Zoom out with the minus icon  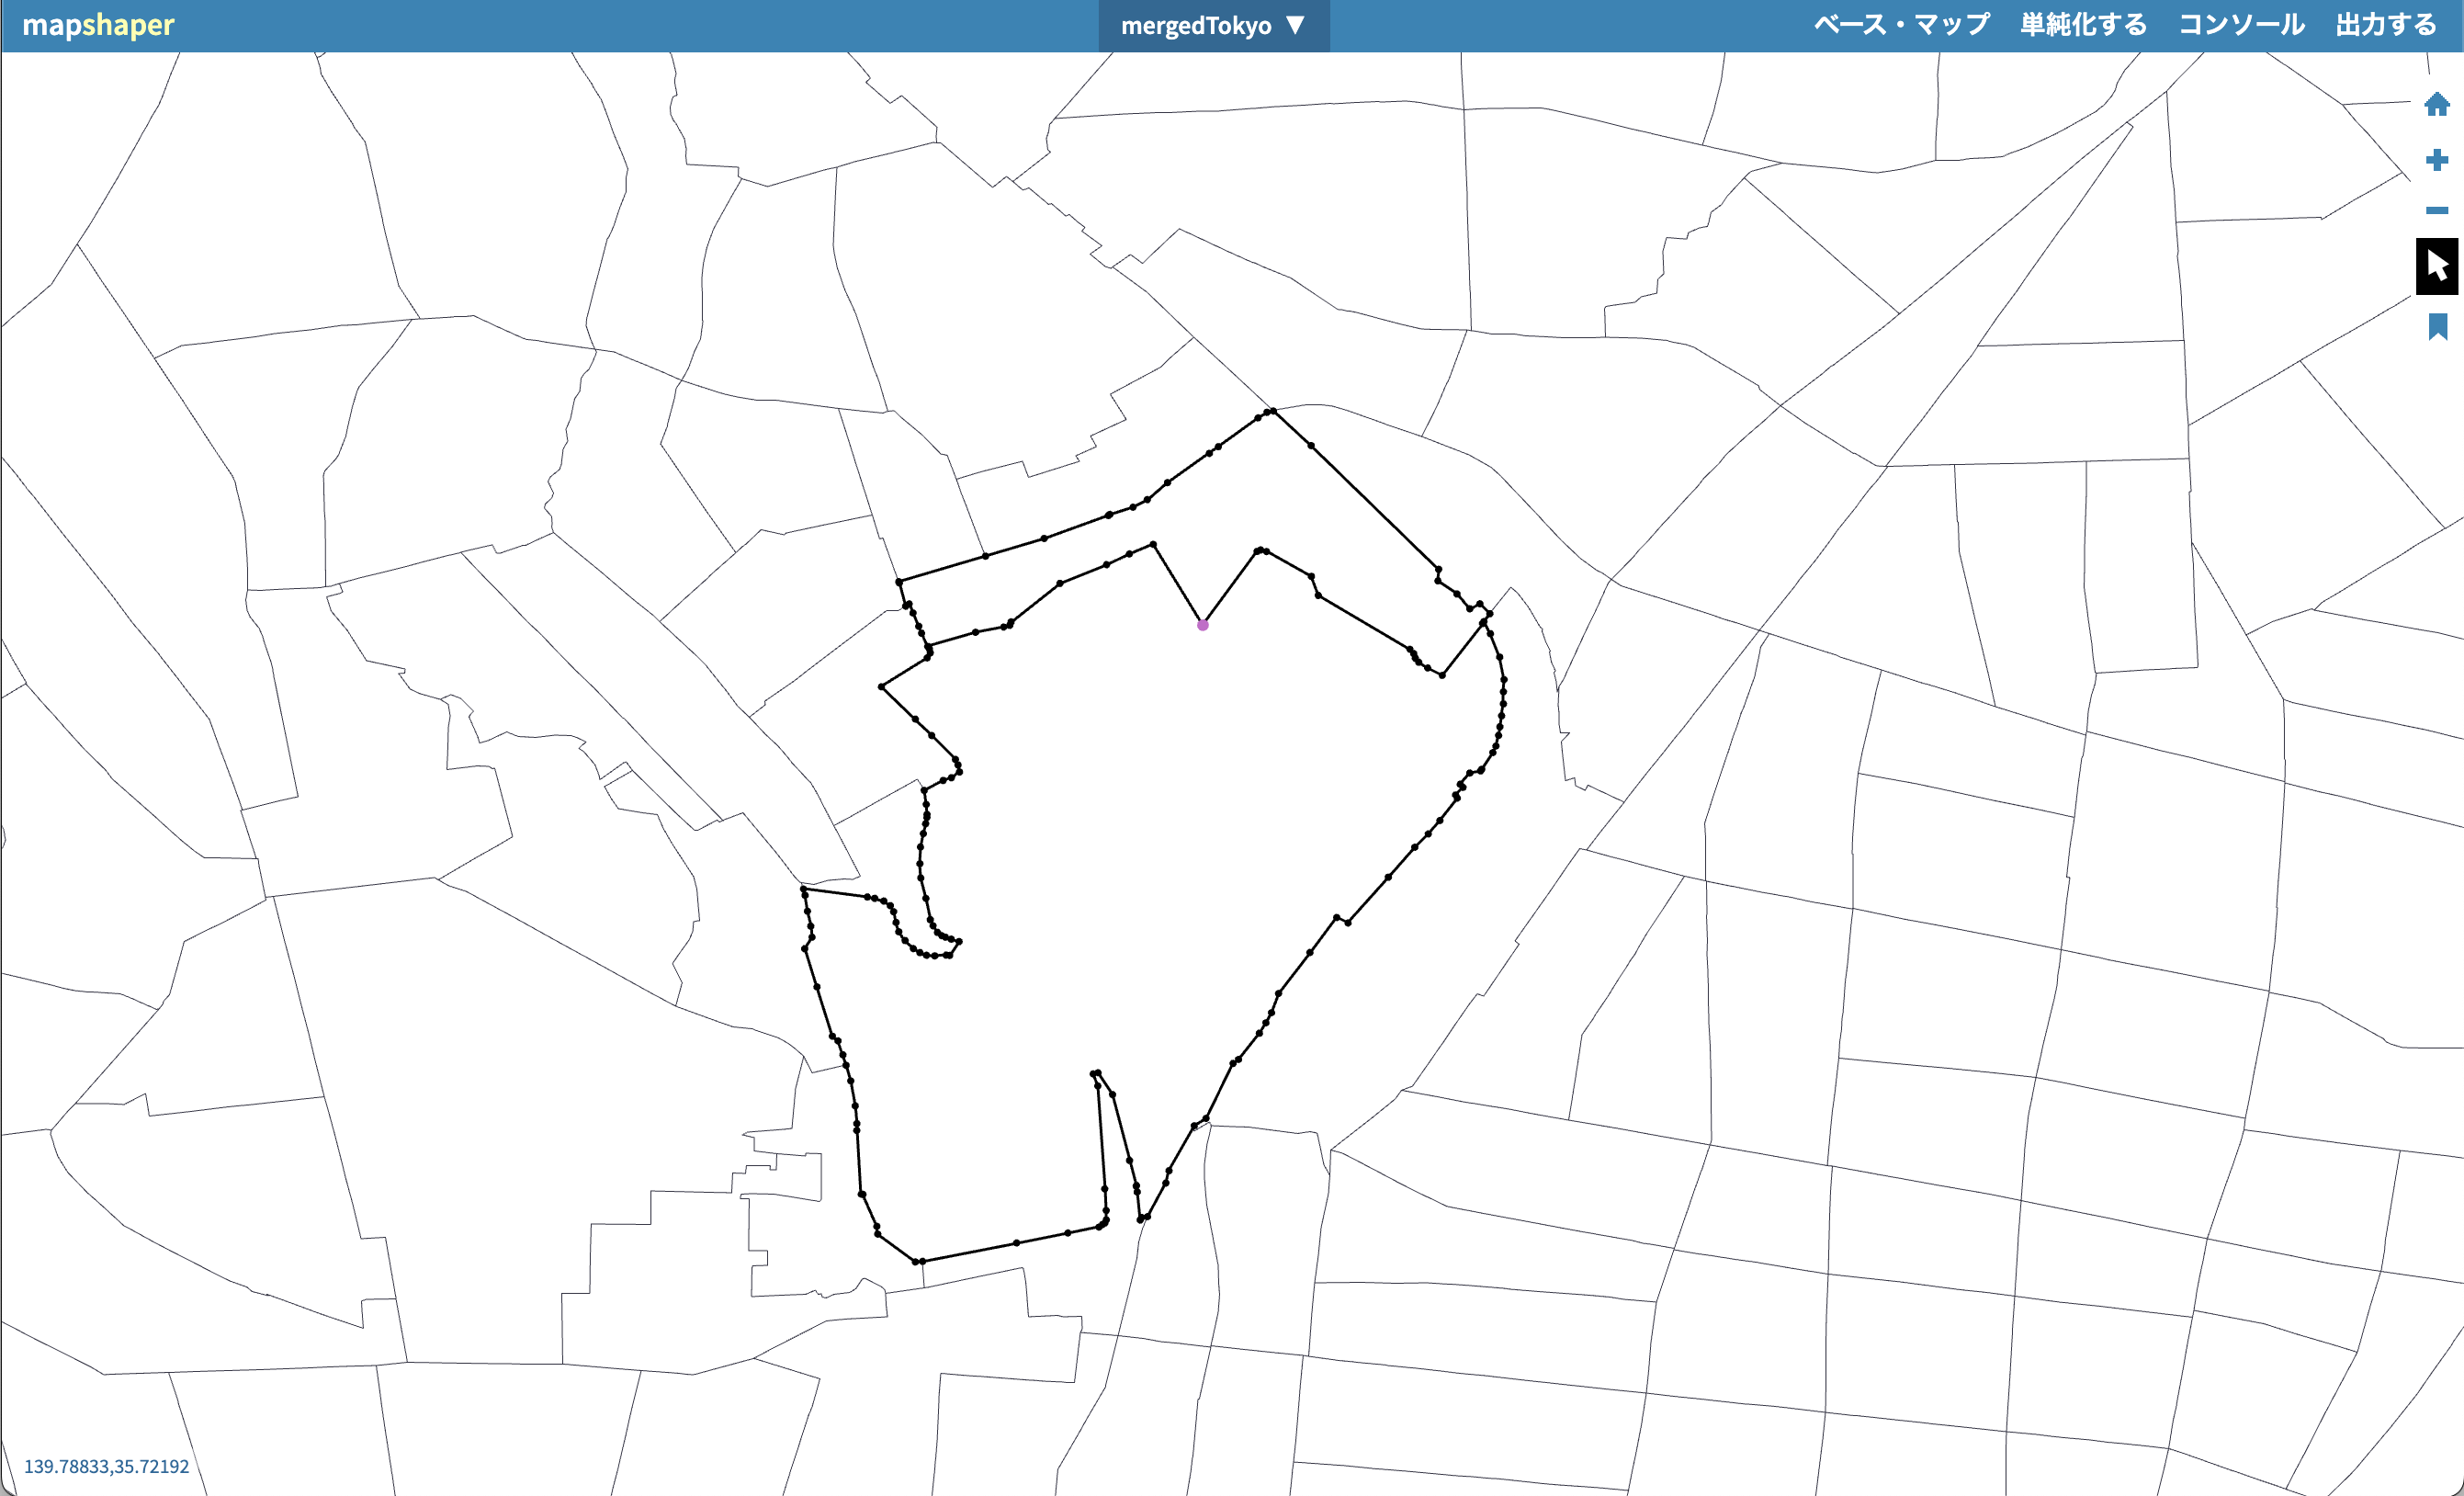tap(2436, 210)
